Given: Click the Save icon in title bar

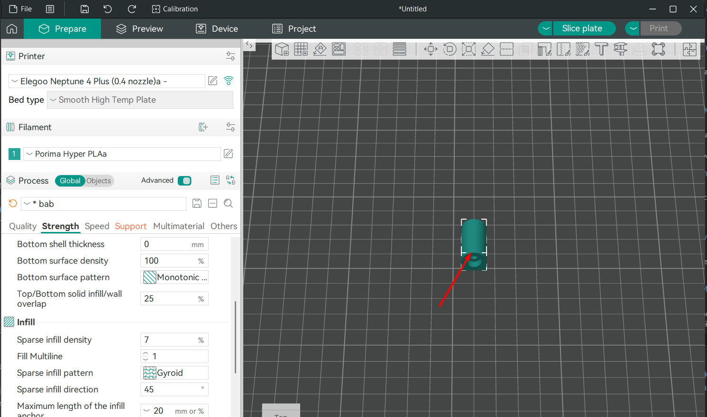Looking at the screenshot, I should pyautogui.click(x=84, y=9).
